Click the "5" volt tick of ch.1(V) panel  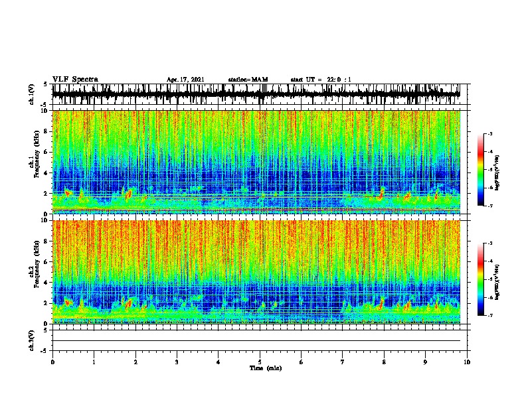tap(46, 84)
